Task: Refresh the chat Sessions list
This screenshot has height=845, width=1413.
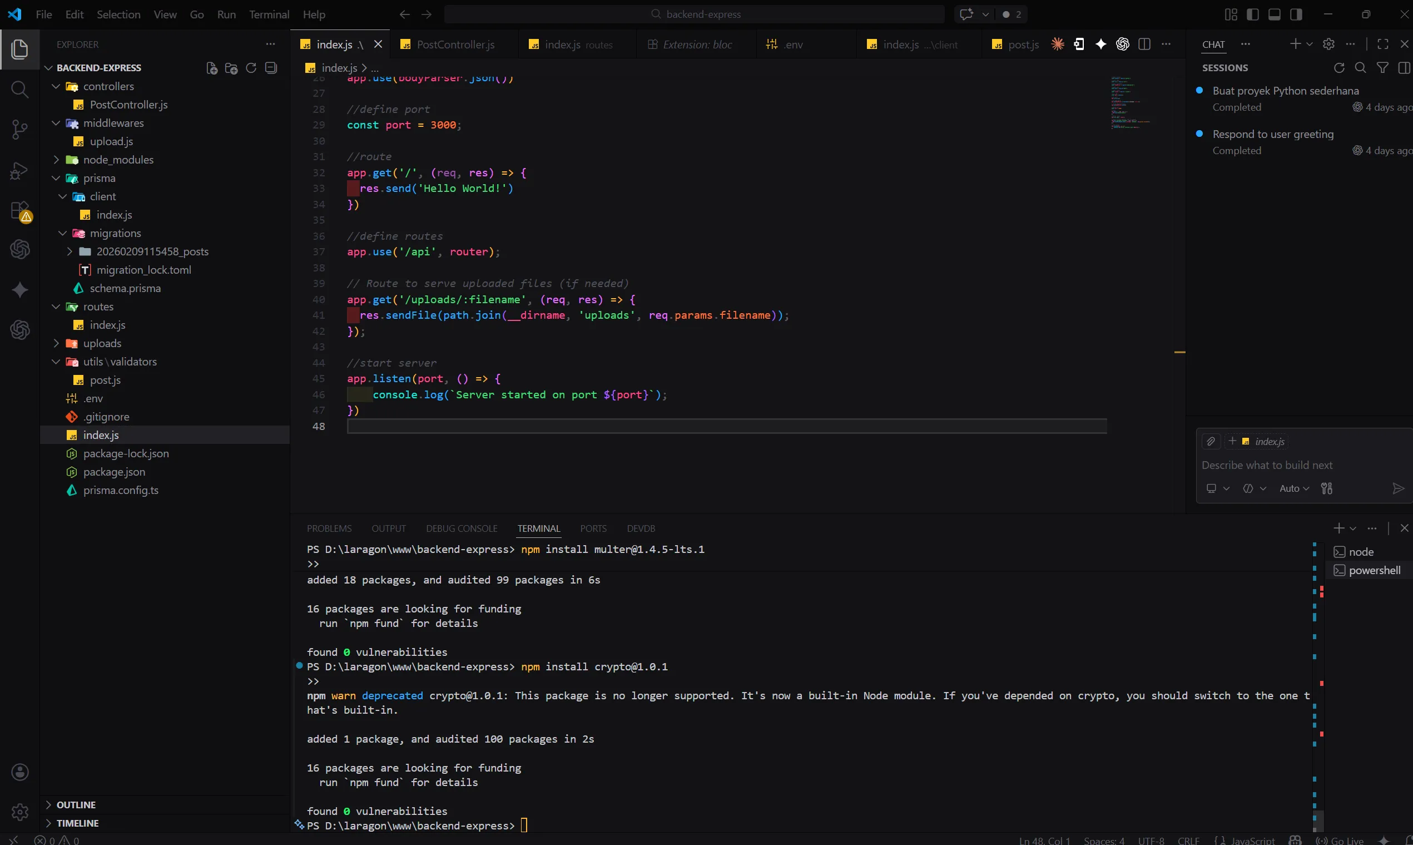Action: pos(1339,68)
